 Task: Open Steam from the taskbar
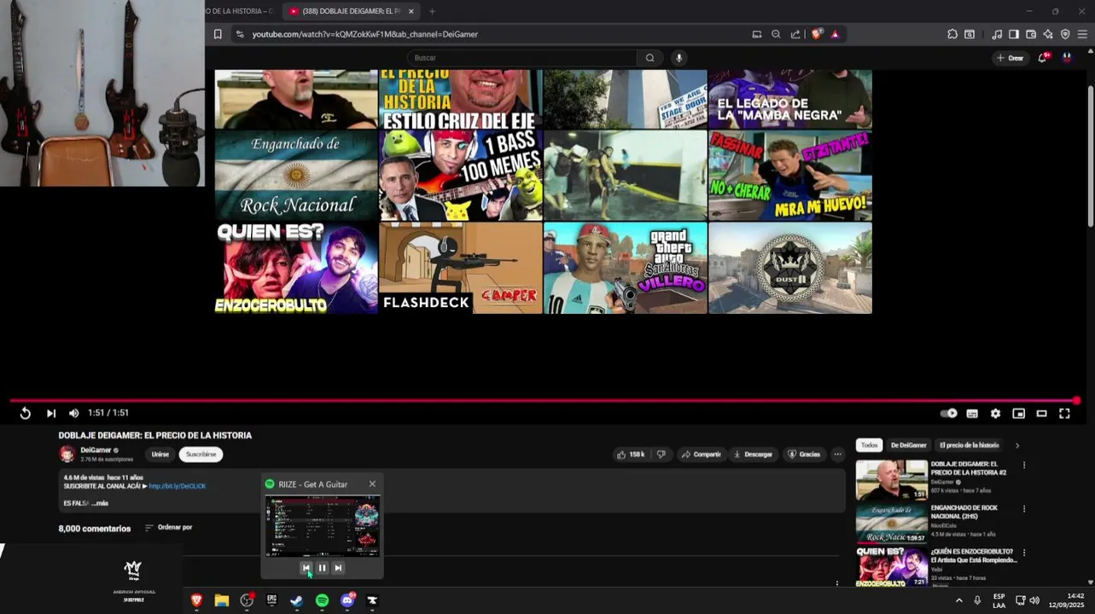296,600
